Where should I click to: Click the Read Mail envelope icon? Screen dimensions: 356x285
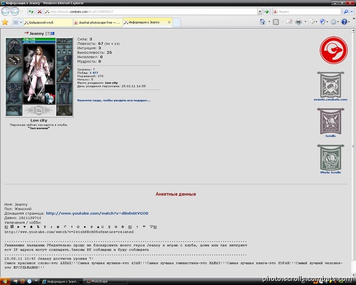289,22
